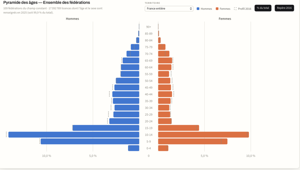Click the orange 5-9 women's bar
Viewport: 300px width, 170px height.
pos(193,141)
